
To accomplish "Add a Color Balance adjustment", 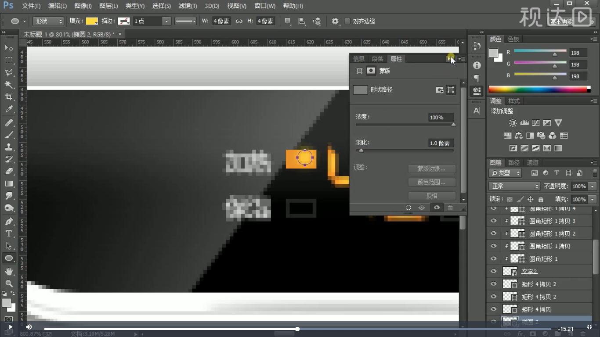I will 518,136.
